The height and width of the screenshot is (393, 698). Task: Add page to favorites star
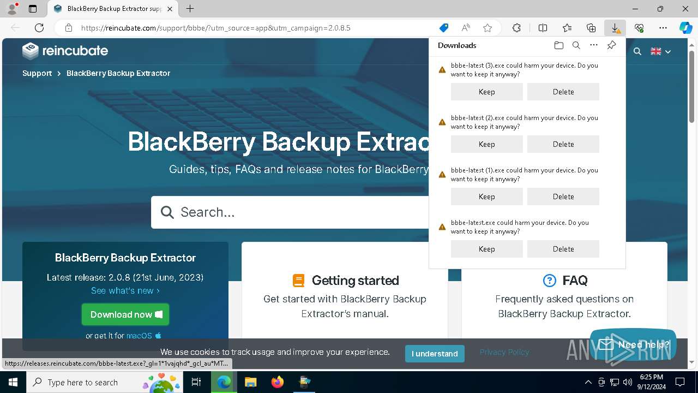[x=488, y=28]
